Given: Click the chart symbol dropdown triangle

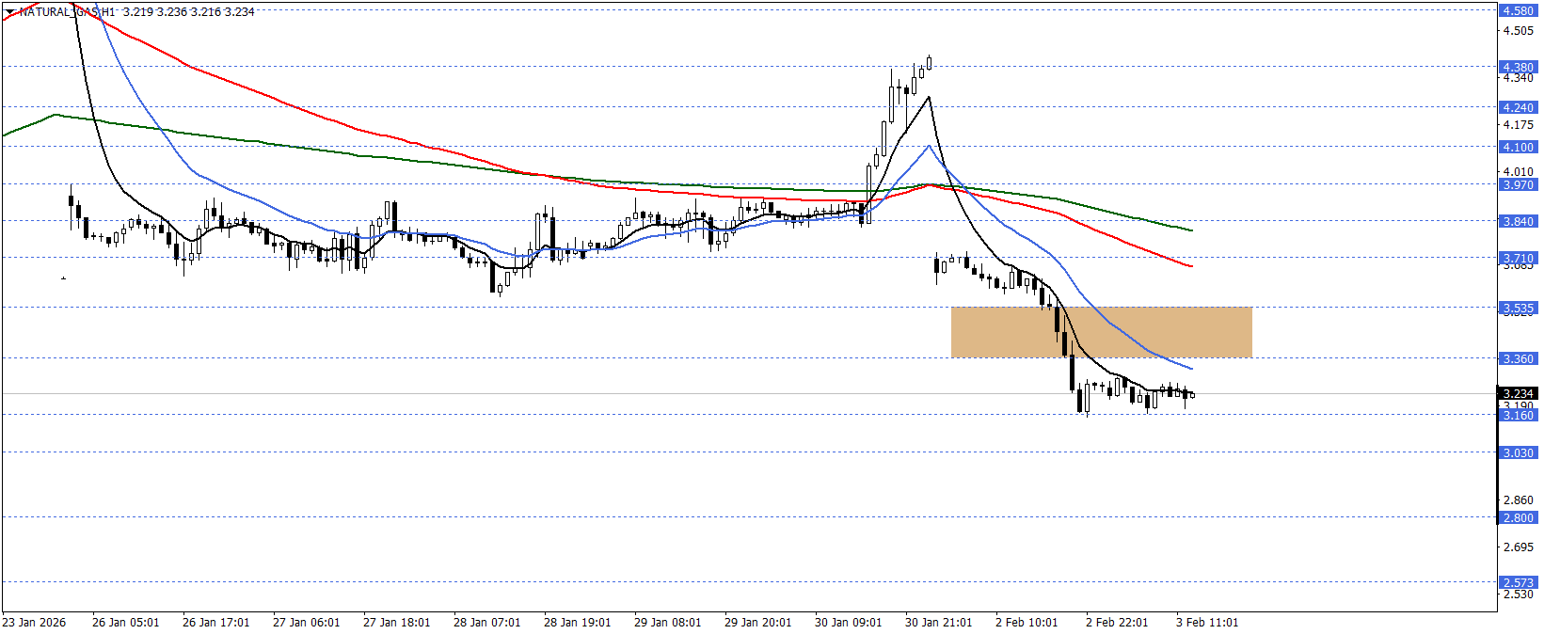Looking at the screenshot, I should point(10,12).
